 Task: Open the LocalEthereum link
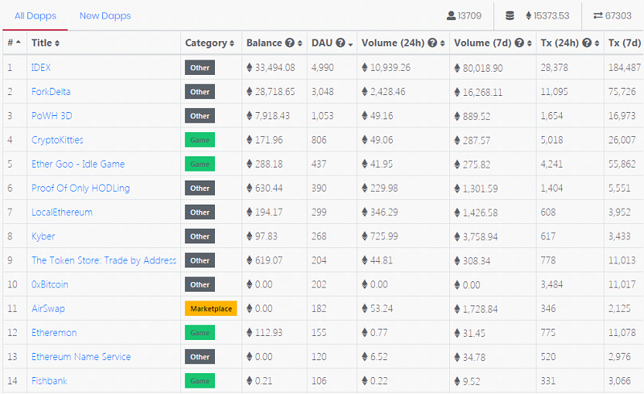coord(62,212)
